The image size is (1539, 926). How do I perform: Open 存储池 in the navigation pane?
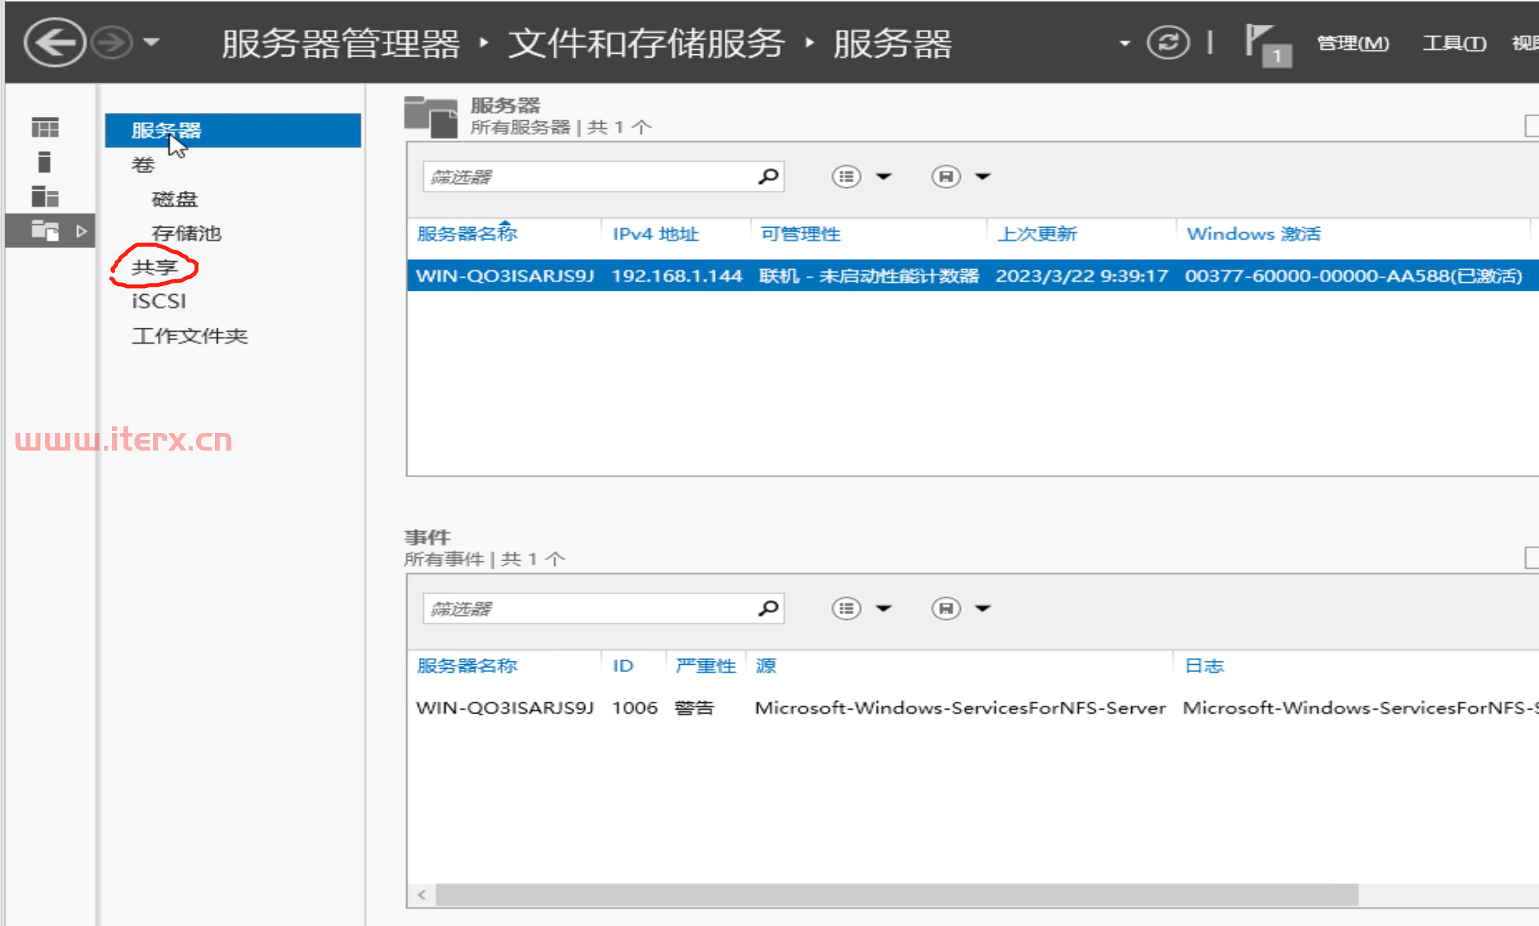186,233
